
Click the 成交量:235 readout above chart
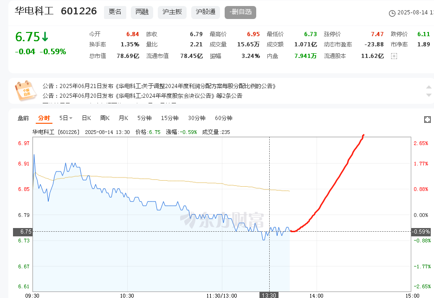(x=216, y=132)
